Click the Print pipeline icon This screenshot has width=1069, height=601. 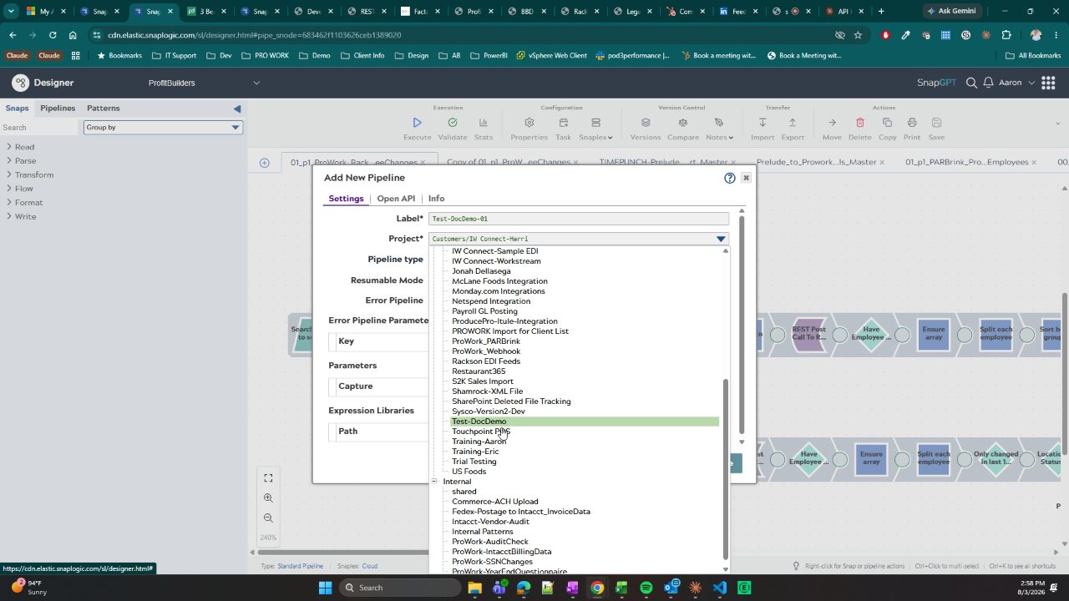pos(912,123)
